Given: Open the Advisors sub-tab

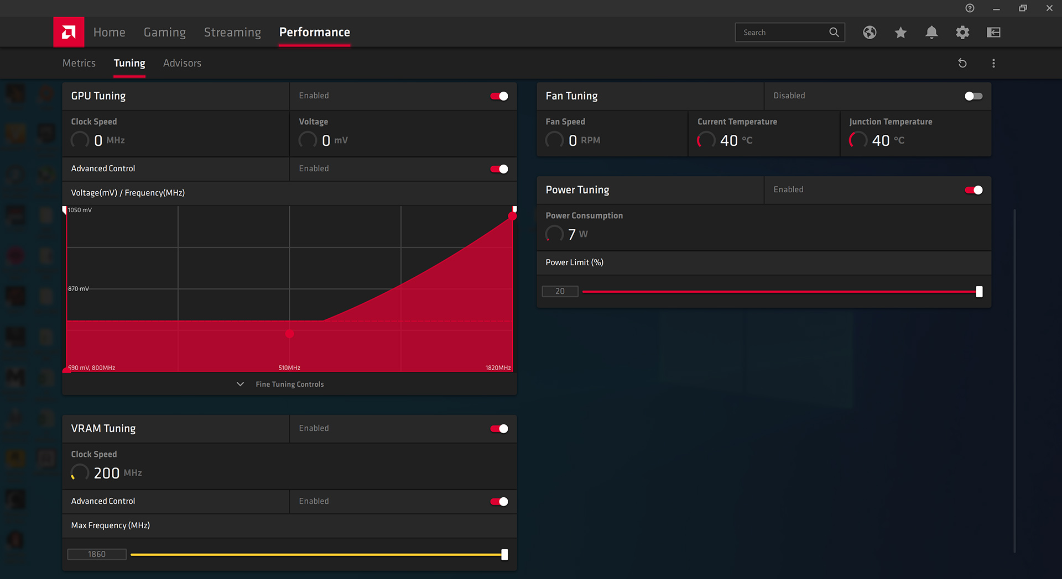Looking at the screenshot, I should pos(182,63).
